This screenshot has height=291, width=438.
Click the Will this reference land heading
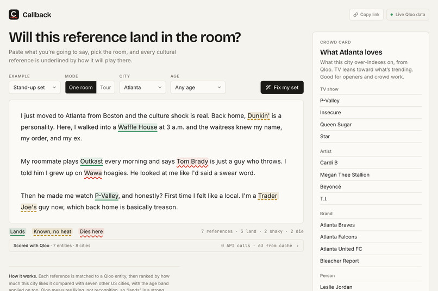[x=125, y=37]
